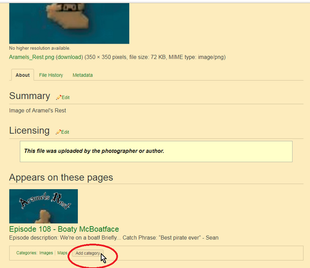Open the Episode 108 - Boaty McBoatface page

tap(64, 229)
